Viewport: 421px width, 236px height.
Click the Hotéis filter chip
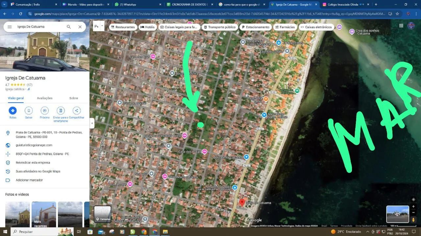click(147, 27)
